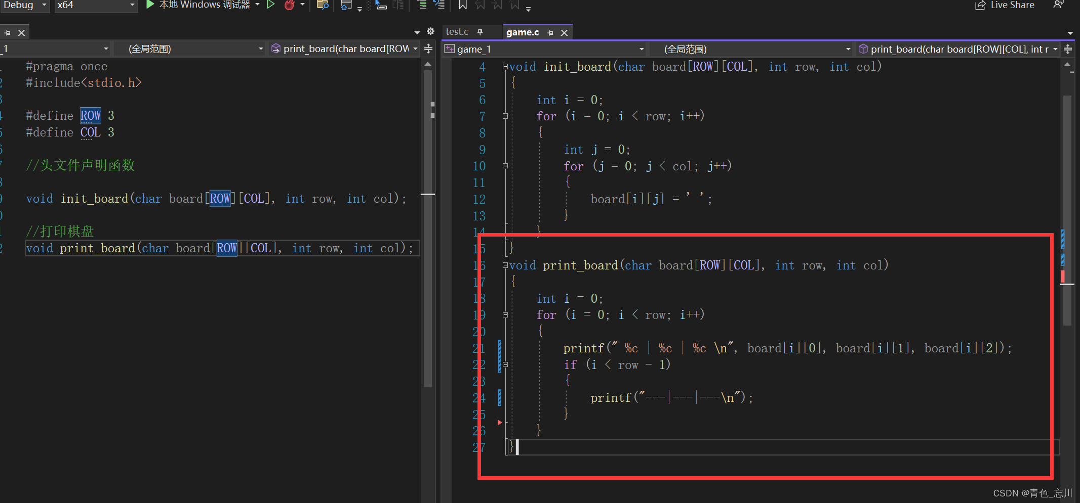Toggle a bookmark with the bookmark icon

pyautogui.click(x=462, y=5)
